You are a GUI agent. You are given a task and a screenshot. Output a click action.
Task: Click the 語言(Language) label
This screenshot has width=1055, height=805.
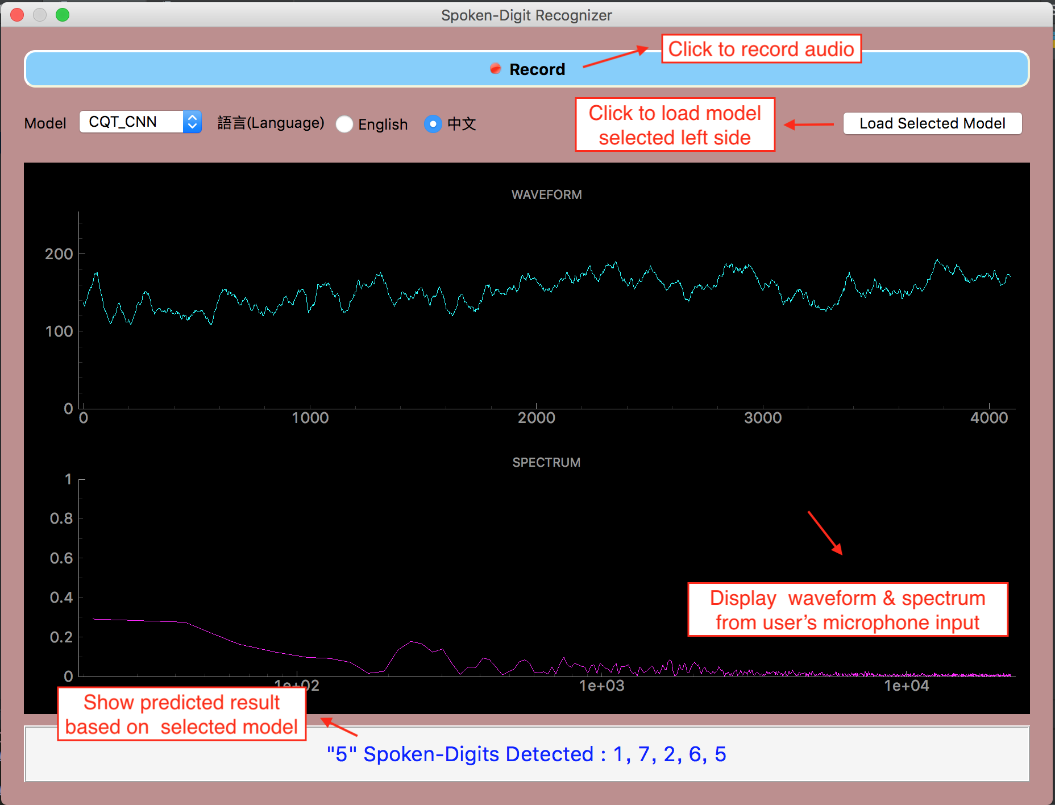271,123
